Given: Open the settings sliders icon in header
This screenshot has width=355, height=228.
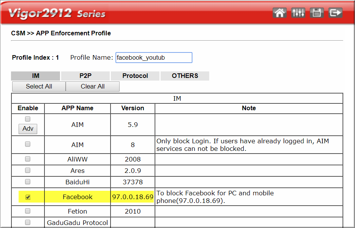Looking at the screenshot, I should pos(298,13).
